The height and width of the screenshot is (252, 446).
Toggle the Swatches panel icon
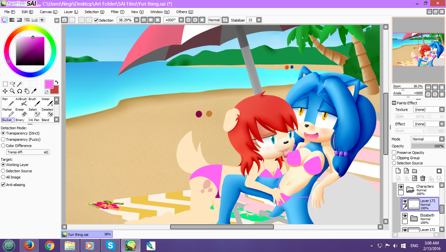click(35, 20)
